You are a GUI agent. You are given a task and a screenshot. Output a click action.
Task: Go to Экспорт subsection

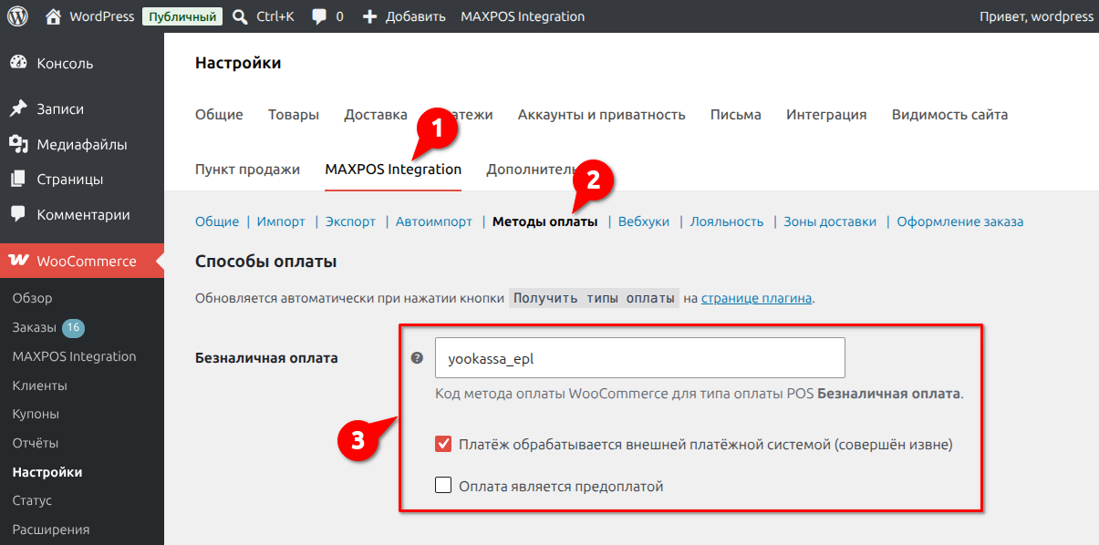[350, 221]
